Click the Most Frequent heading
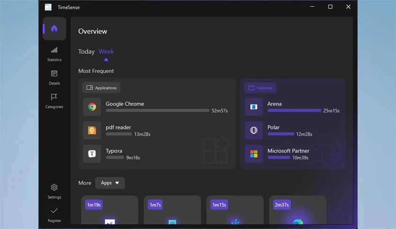The height and width of the screenshot is (229, 396). pos(96,71)
